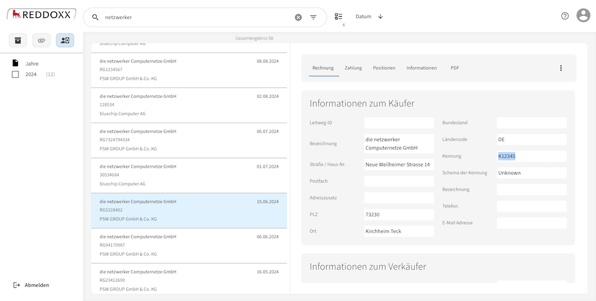596x301 pixels.
Task: Open the multi-select checklist icon
Action: (x=338, y=17)
